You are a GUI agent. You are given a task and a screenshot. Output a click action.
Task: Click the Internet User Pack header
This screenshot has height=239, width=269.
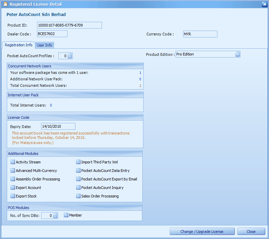[x=75, y=95]
